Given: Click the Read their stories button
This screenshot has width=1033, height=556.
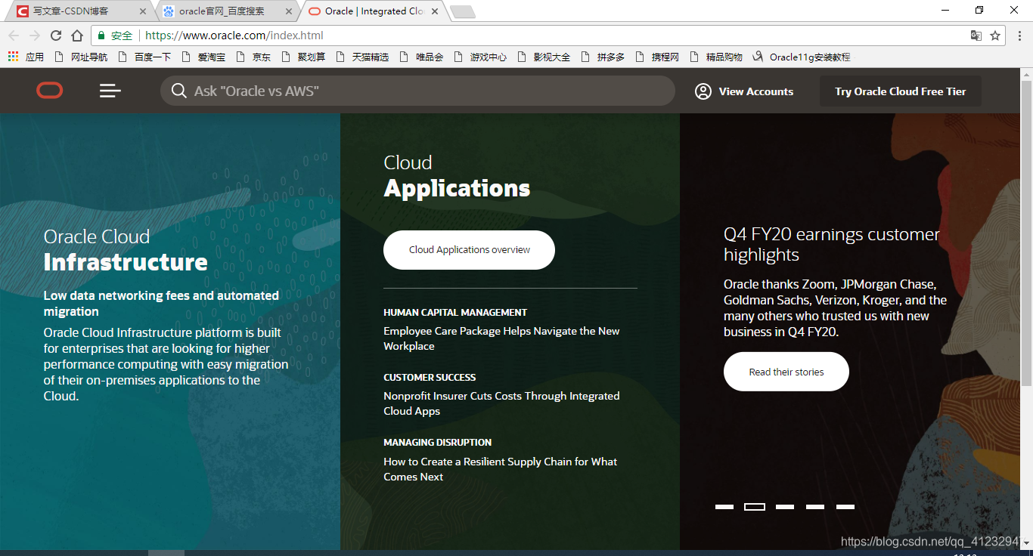Looking at the screenshot, I should coord(786,372).
